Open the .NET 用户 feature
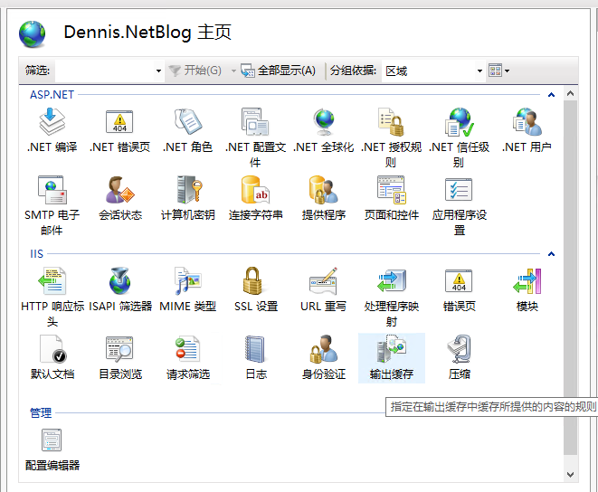 pos(527,131)
